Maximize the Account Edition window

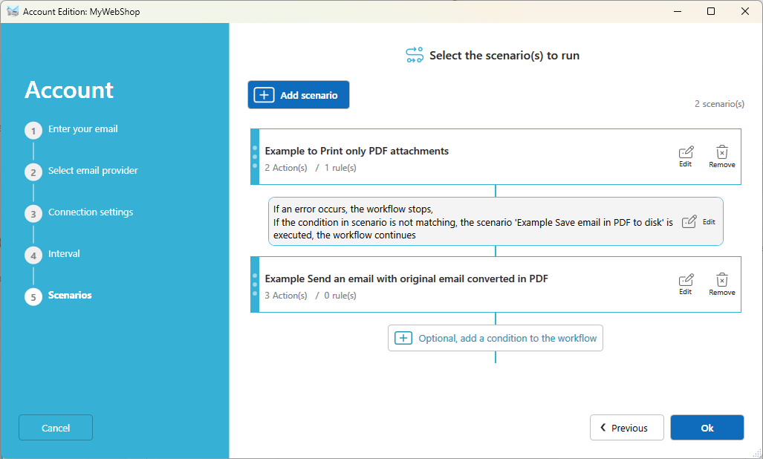pyautogui.click(x=711, y=11)
